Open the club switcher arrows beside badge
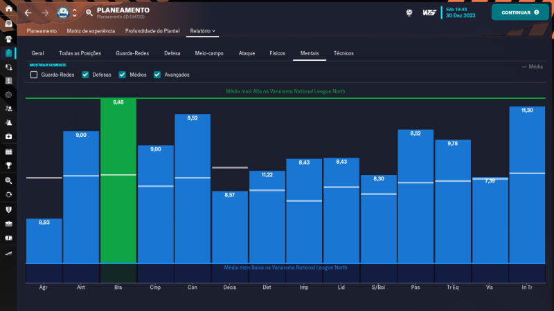Viewport: 554px width, 311px height. tap(74, 13)
